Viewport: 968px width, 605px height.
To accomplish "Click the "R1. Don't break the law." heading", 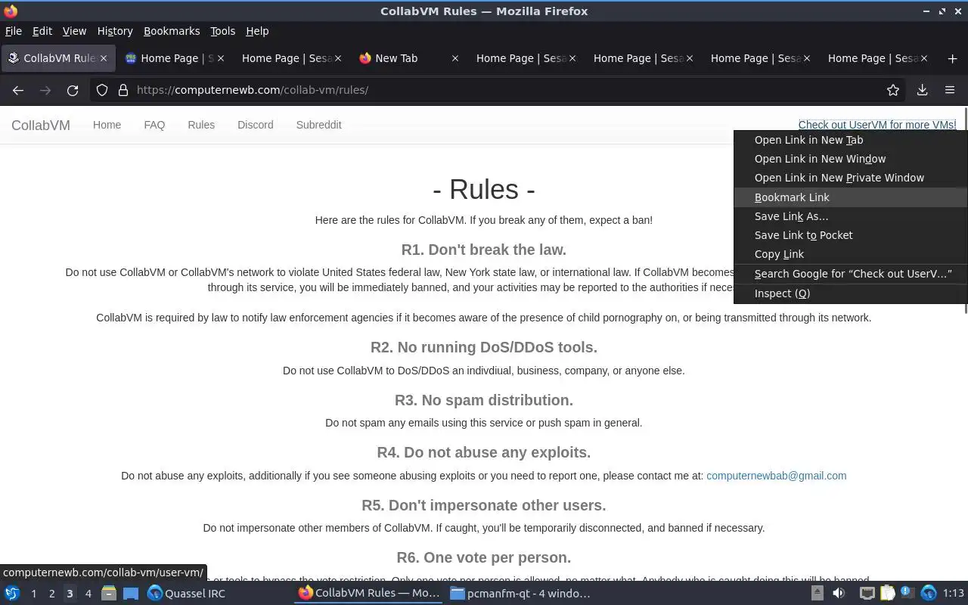I will click(x=484, y=250).
